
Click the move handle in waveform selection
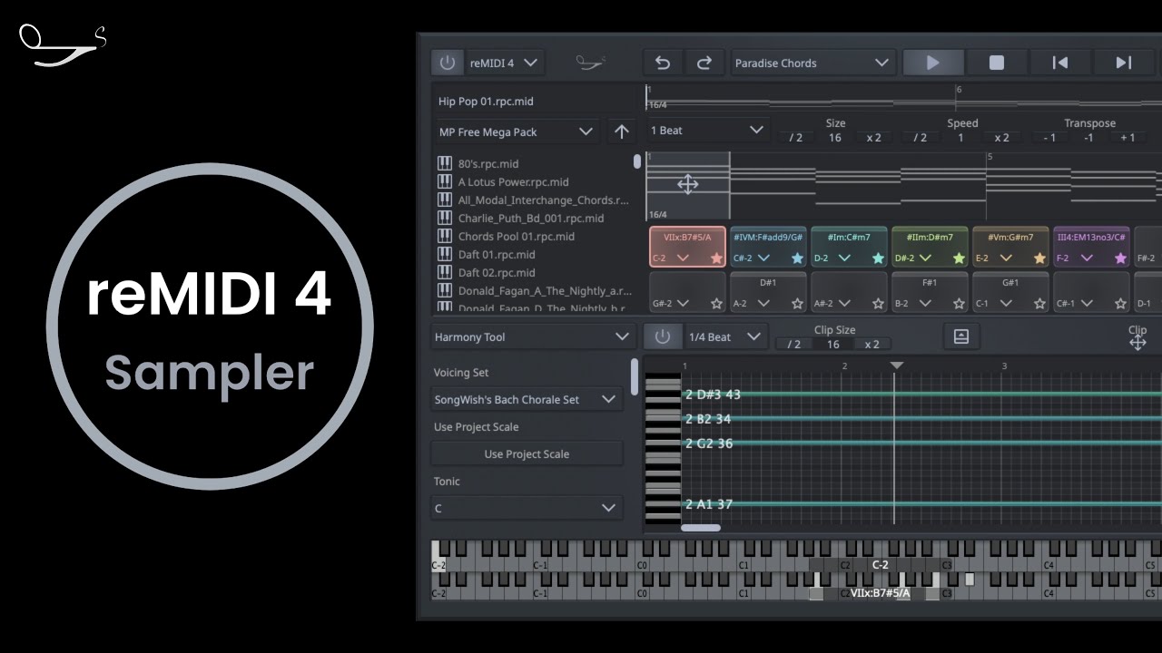pyautogui.click(x=687, y=185)
